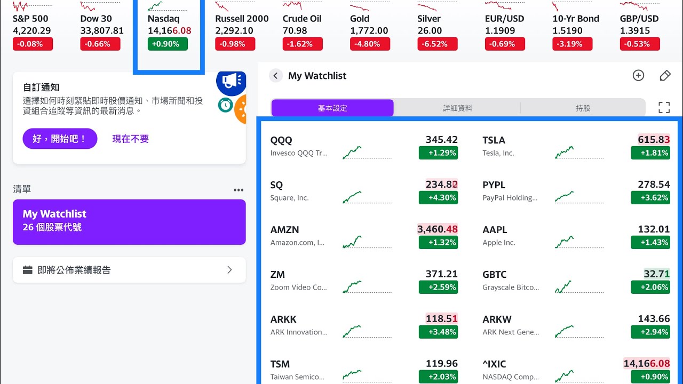Click the 143.66 price for ARKW
This screenshot has width=683, height=384.
(x=654, y=319)
